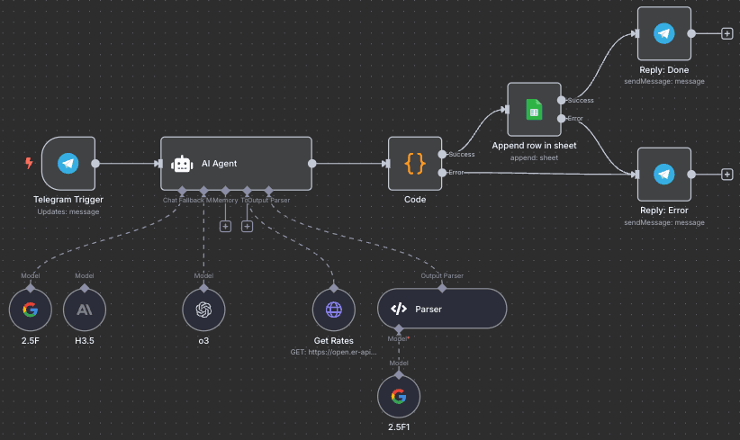Image resolution: width=740 pixels, height=440 pixels.
Task: Add a Tool sub-node to AI Agent
Action: tap(247, 227)
